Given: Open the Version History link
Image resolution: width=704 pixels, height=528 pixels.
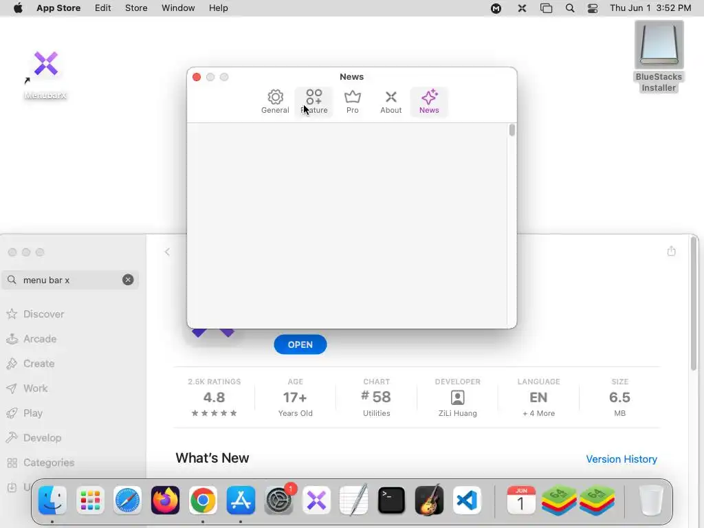Looking at the screenshot, I should [621, 459].
